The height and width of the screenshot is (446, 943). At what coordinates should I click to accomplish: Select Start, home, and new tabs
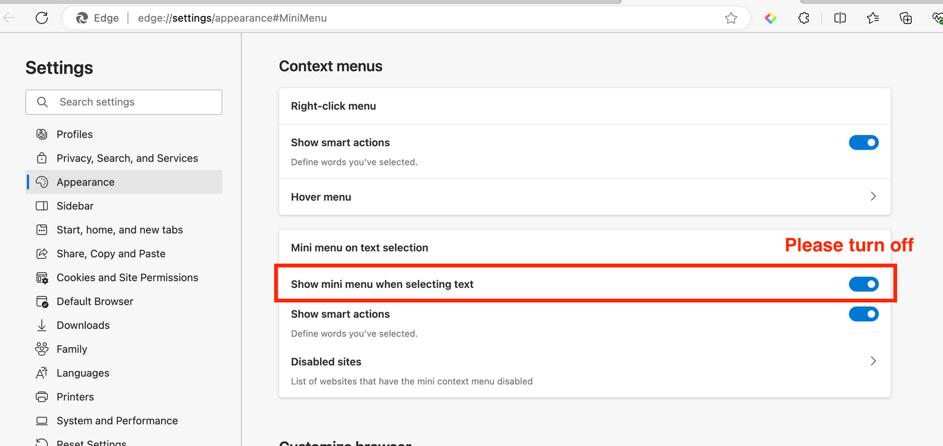pyautogui.click(x=120, y=229)
